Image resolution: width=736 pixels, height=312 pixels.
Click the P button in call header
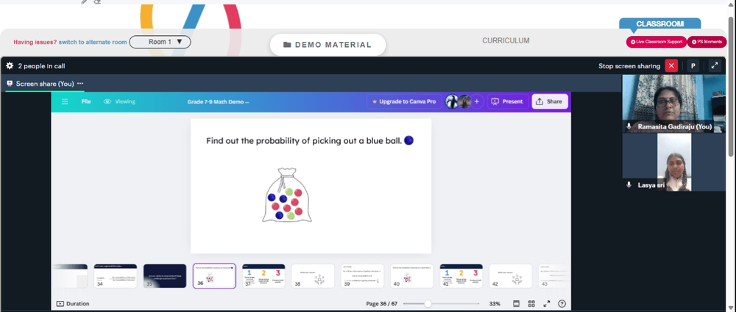pyautogui.click(x=693, y=66)
